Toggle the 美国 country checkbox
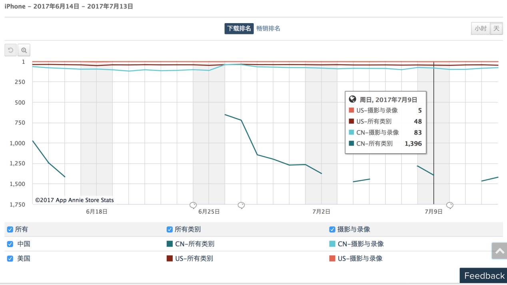The height and width of the screenshot is (285, 507). click(x=10, y=258)
